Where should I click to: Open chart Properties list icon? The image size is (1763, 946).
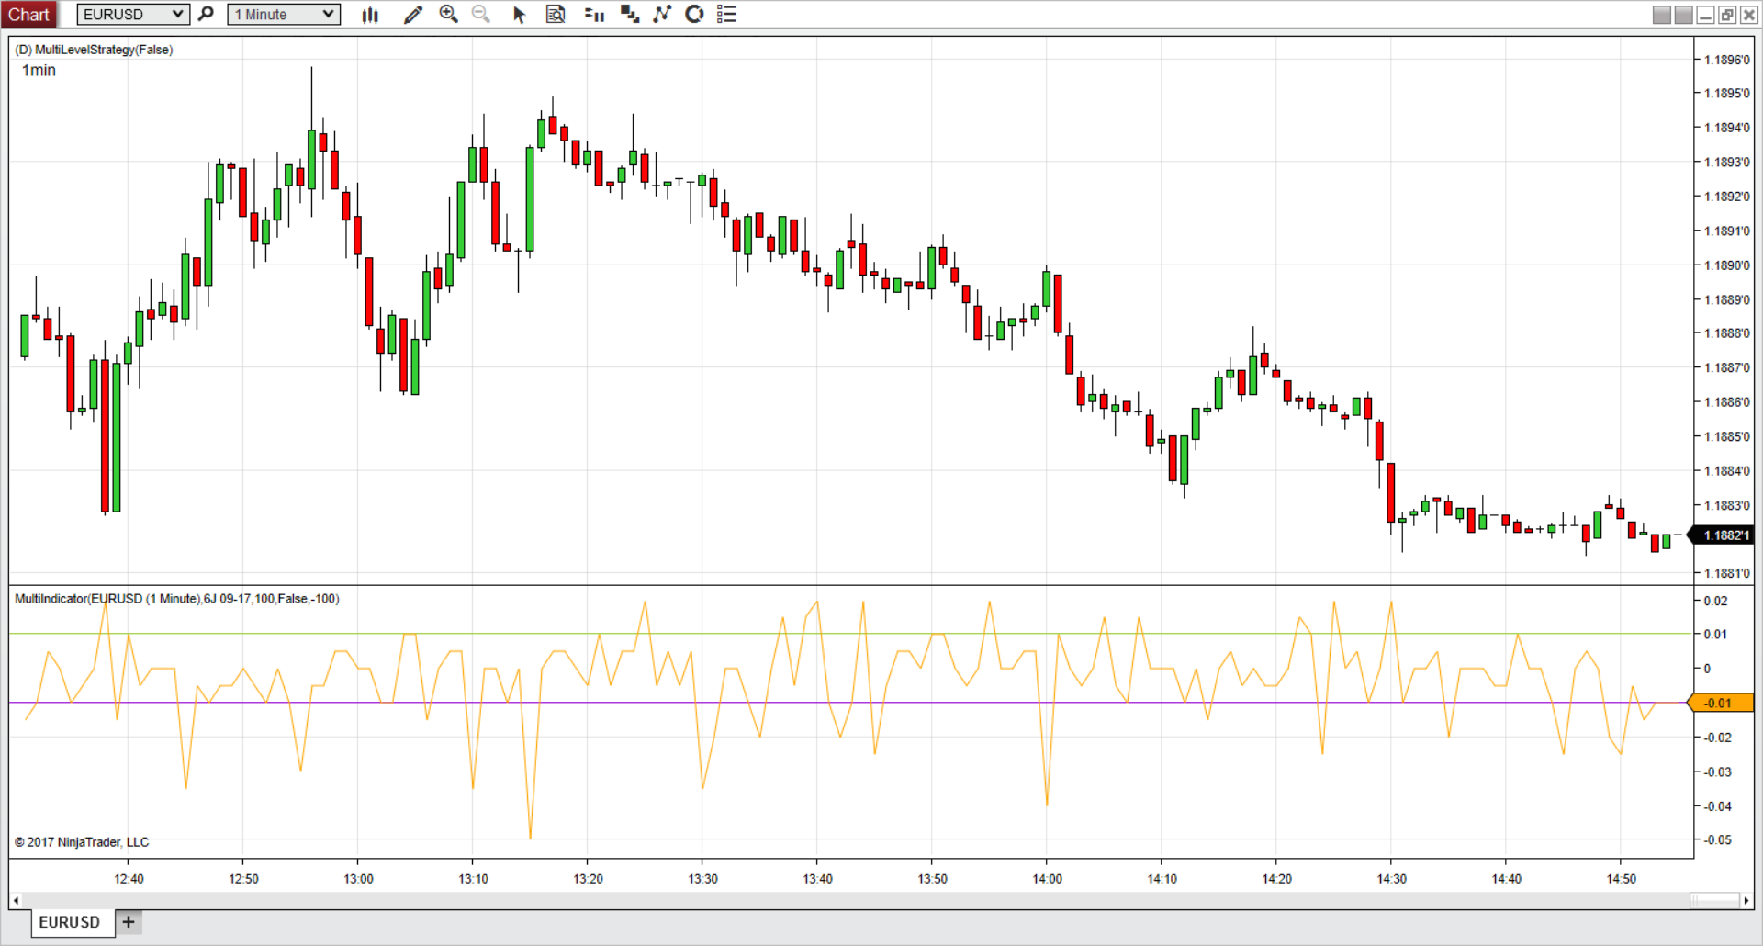pyautogui.click(x=726, y=14)
